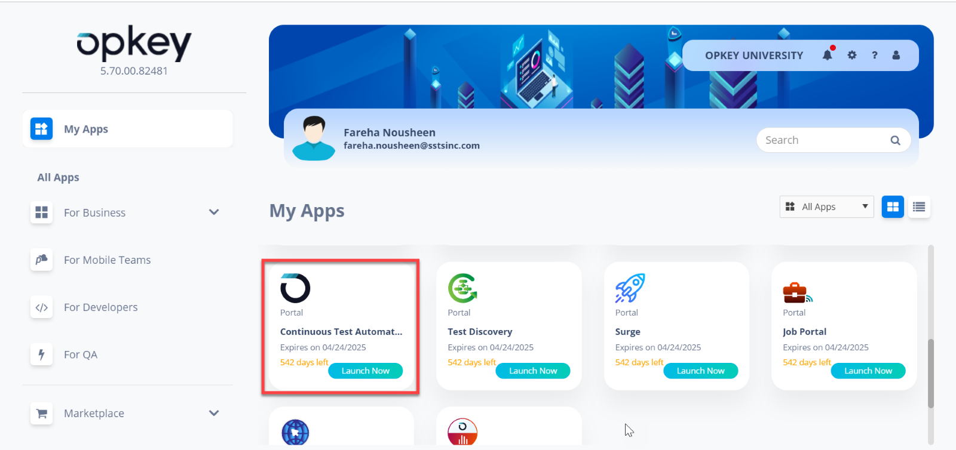Click the apps list vertical scrollbar

(x=931, y=374)
